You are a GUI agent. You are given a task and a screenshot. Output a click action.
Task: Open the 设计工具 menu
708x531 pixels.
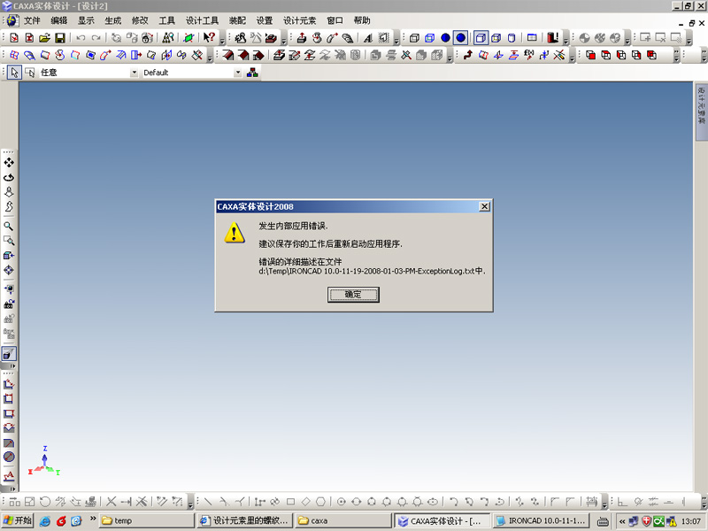coord(202,20)
